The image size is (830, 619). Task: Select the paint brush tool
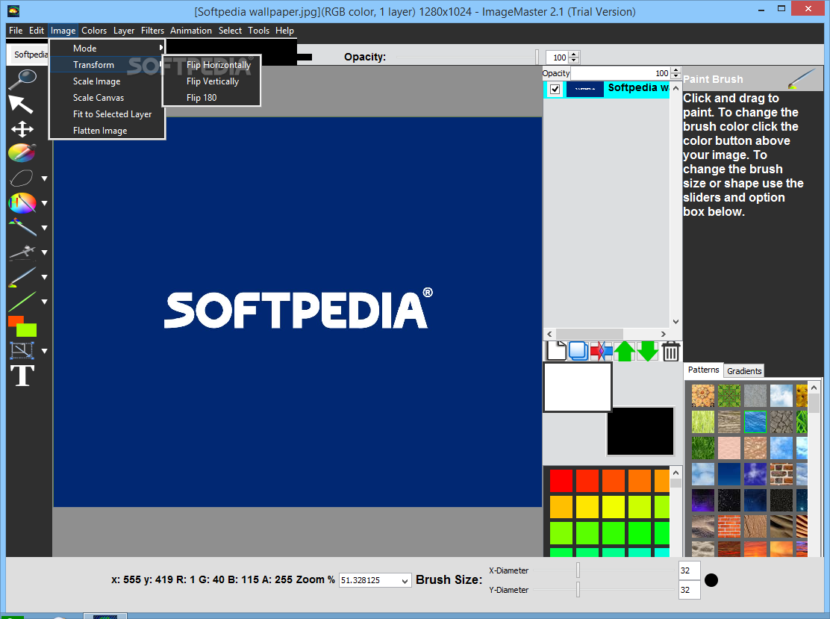point(22,277)
